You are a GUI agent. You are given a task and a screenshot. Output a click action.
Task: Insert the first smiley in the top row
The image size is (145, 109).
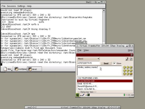(x=124, y=67)
